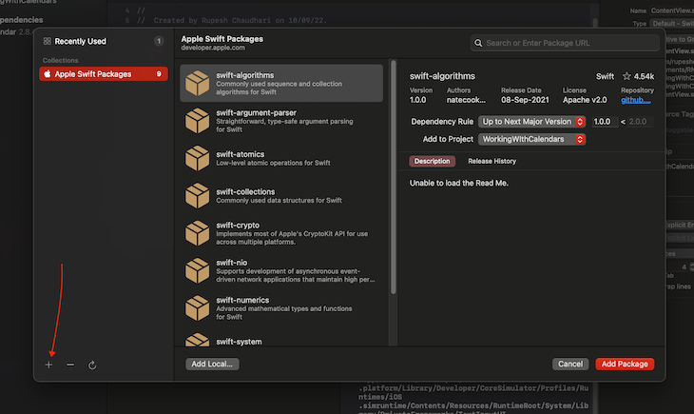Open the github repository link

click(x=636, y=98)
